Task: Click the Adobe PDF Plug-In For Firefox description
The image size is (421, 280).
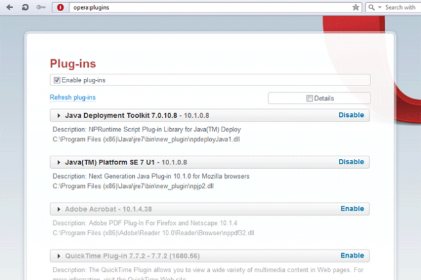Action: tap(145, 223)
